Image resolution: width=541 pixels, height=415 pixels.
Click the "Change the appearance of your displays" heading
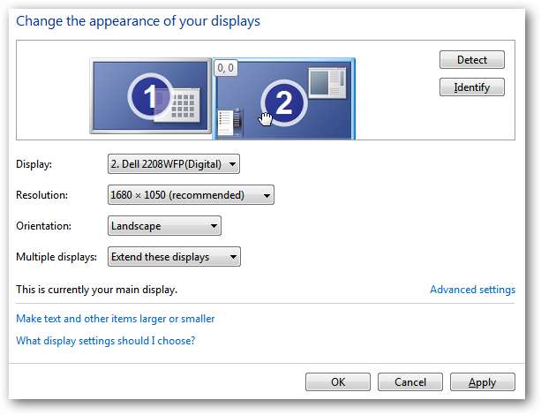(139, 21)
